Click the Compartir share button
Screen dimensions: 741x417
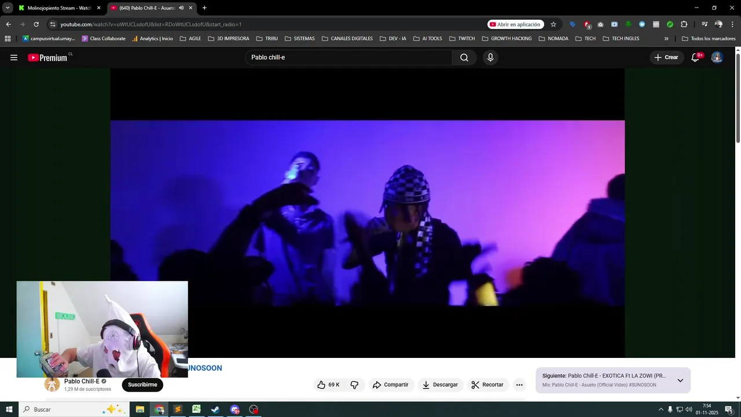tap(391, 385)
